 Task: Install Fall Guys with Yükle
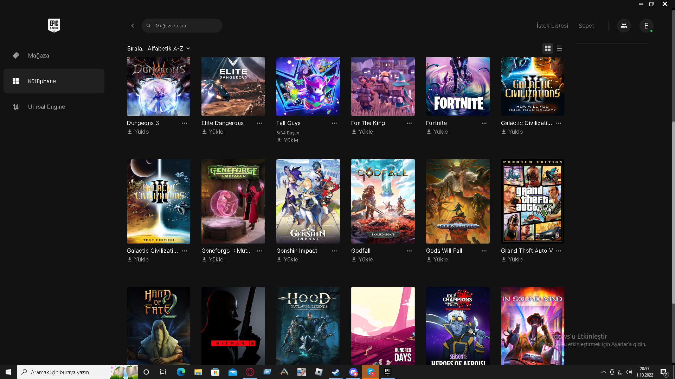(x=287, y=140)
